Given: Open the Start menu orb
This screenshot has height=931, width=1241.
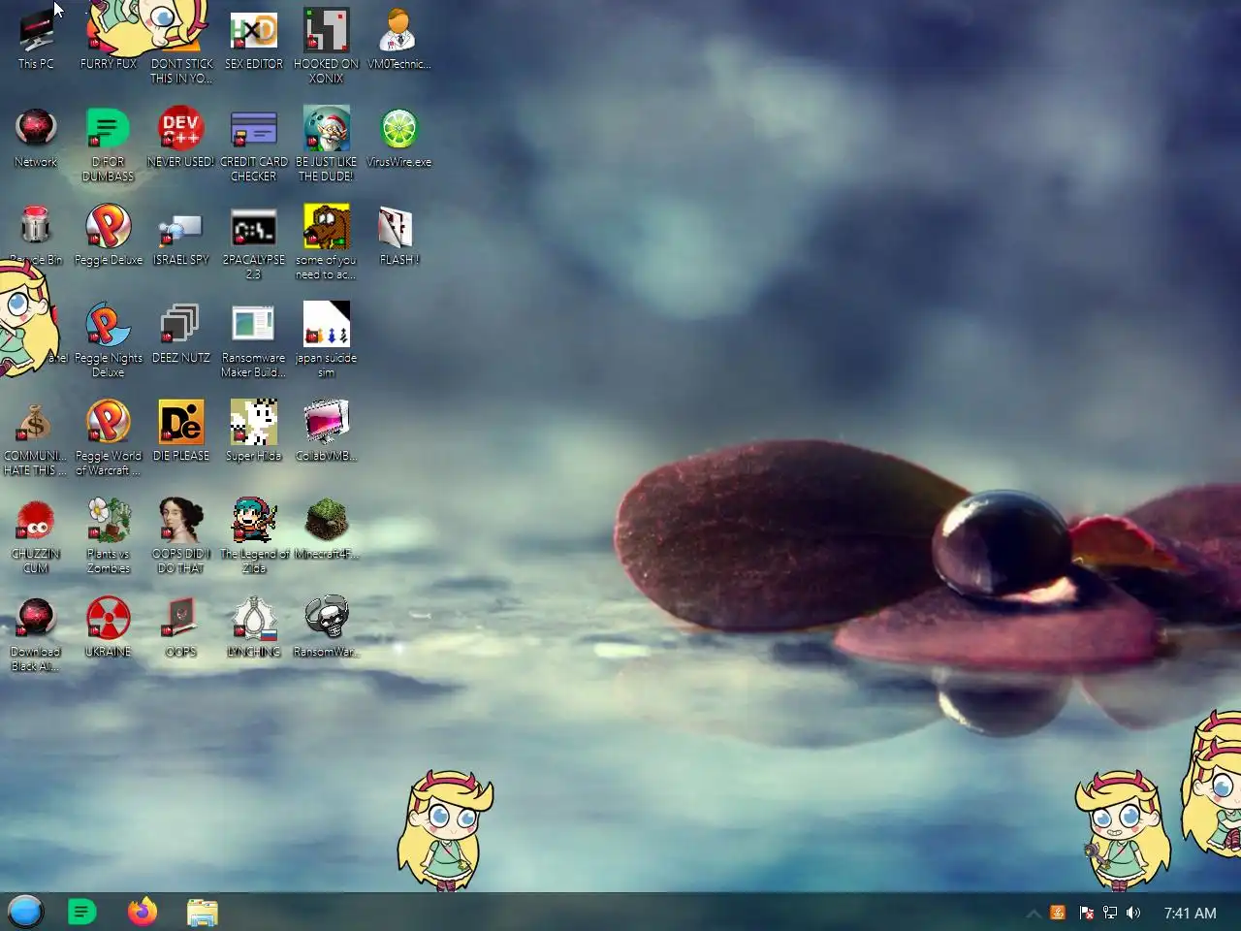Looking at the screenshot, I should pos(26,912).
